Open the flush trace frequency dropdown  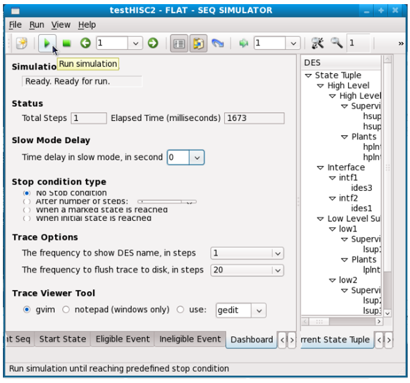pos(277,270)
